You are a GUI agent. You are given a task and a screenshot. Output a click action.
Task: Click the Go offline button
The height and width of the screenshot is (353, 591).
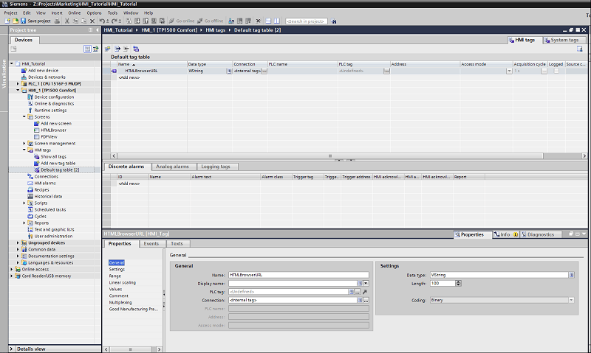(211, 21)
